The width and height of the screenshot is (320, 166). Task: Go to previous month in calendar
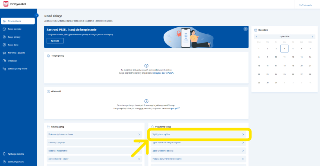coord(256,36)
